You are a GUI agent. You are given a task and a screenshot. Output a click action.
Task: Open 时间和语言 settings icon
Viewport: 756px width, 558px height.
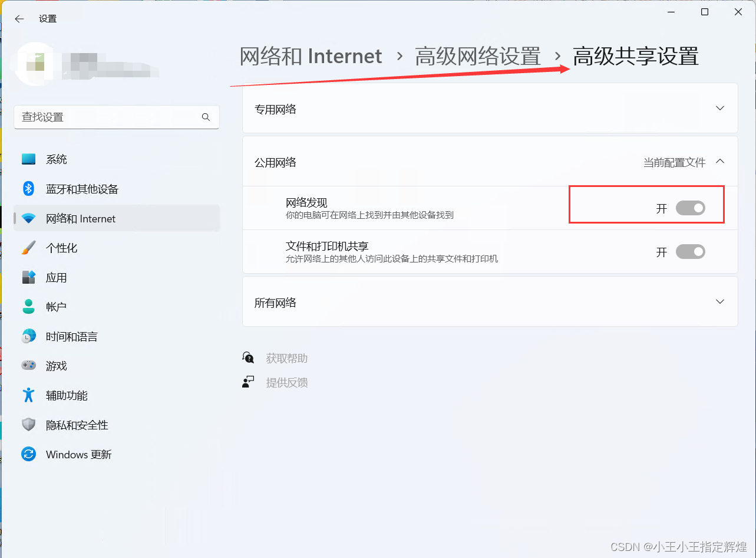(28, 336)
